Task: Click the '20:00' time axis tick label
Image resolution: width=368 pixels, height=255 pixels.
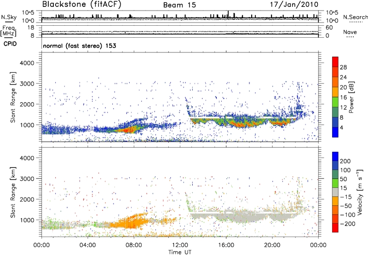Action: tap(272, 245)
